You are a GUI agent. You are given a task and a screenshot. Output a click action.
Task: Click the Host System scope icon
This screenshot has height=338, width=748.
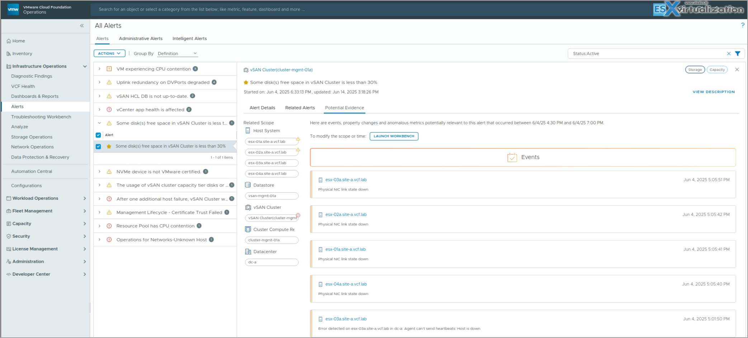[248, 130]
